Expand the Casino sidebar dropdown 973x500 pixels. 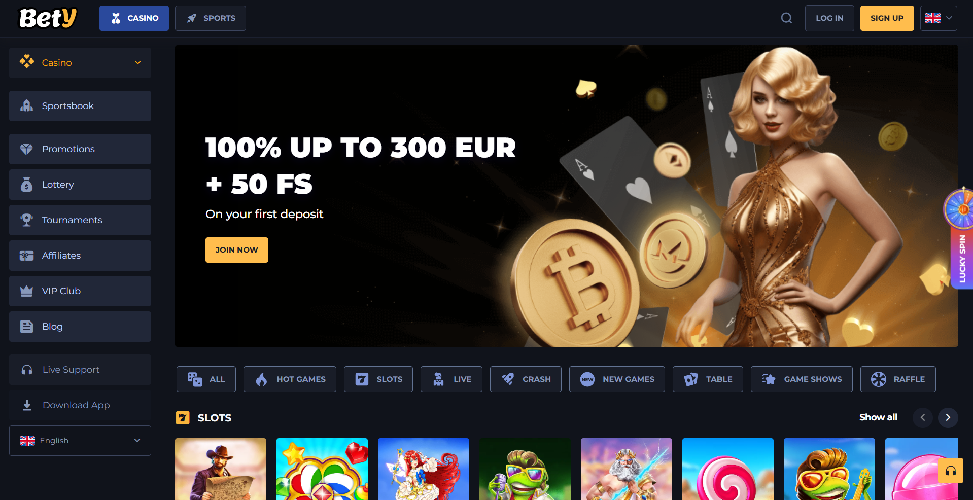point(80,63)
